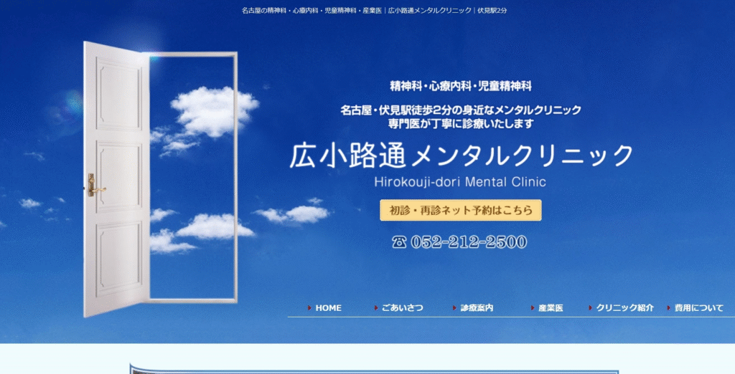
Task: Click the 名古屋・伏見駅徒歩2分の身近なメンタルクリニック text
Action: coord(461,110)
